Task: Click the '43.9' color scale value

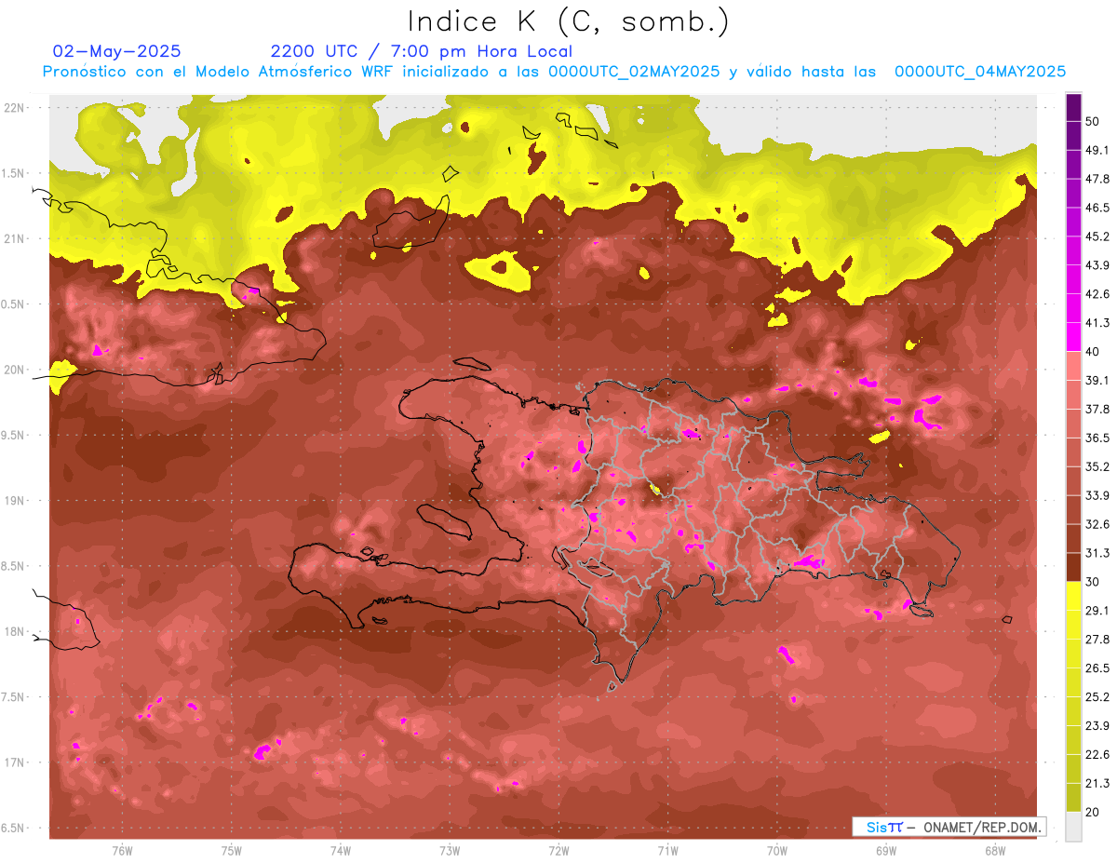Action: pyautogui.click(x=1097, y=265)
